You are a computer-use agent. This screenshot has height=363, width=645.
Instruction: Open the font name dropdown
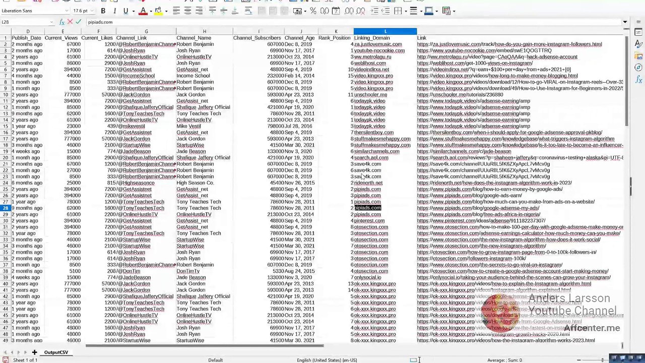coord(67,11)
